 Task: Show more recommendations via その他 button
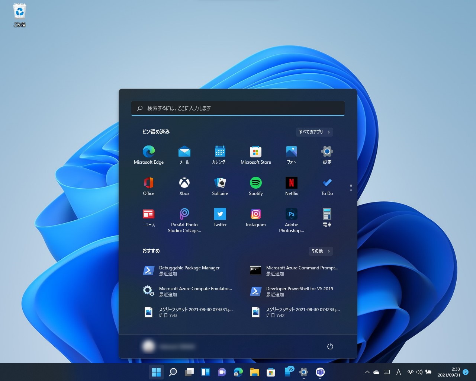(320, 251)
